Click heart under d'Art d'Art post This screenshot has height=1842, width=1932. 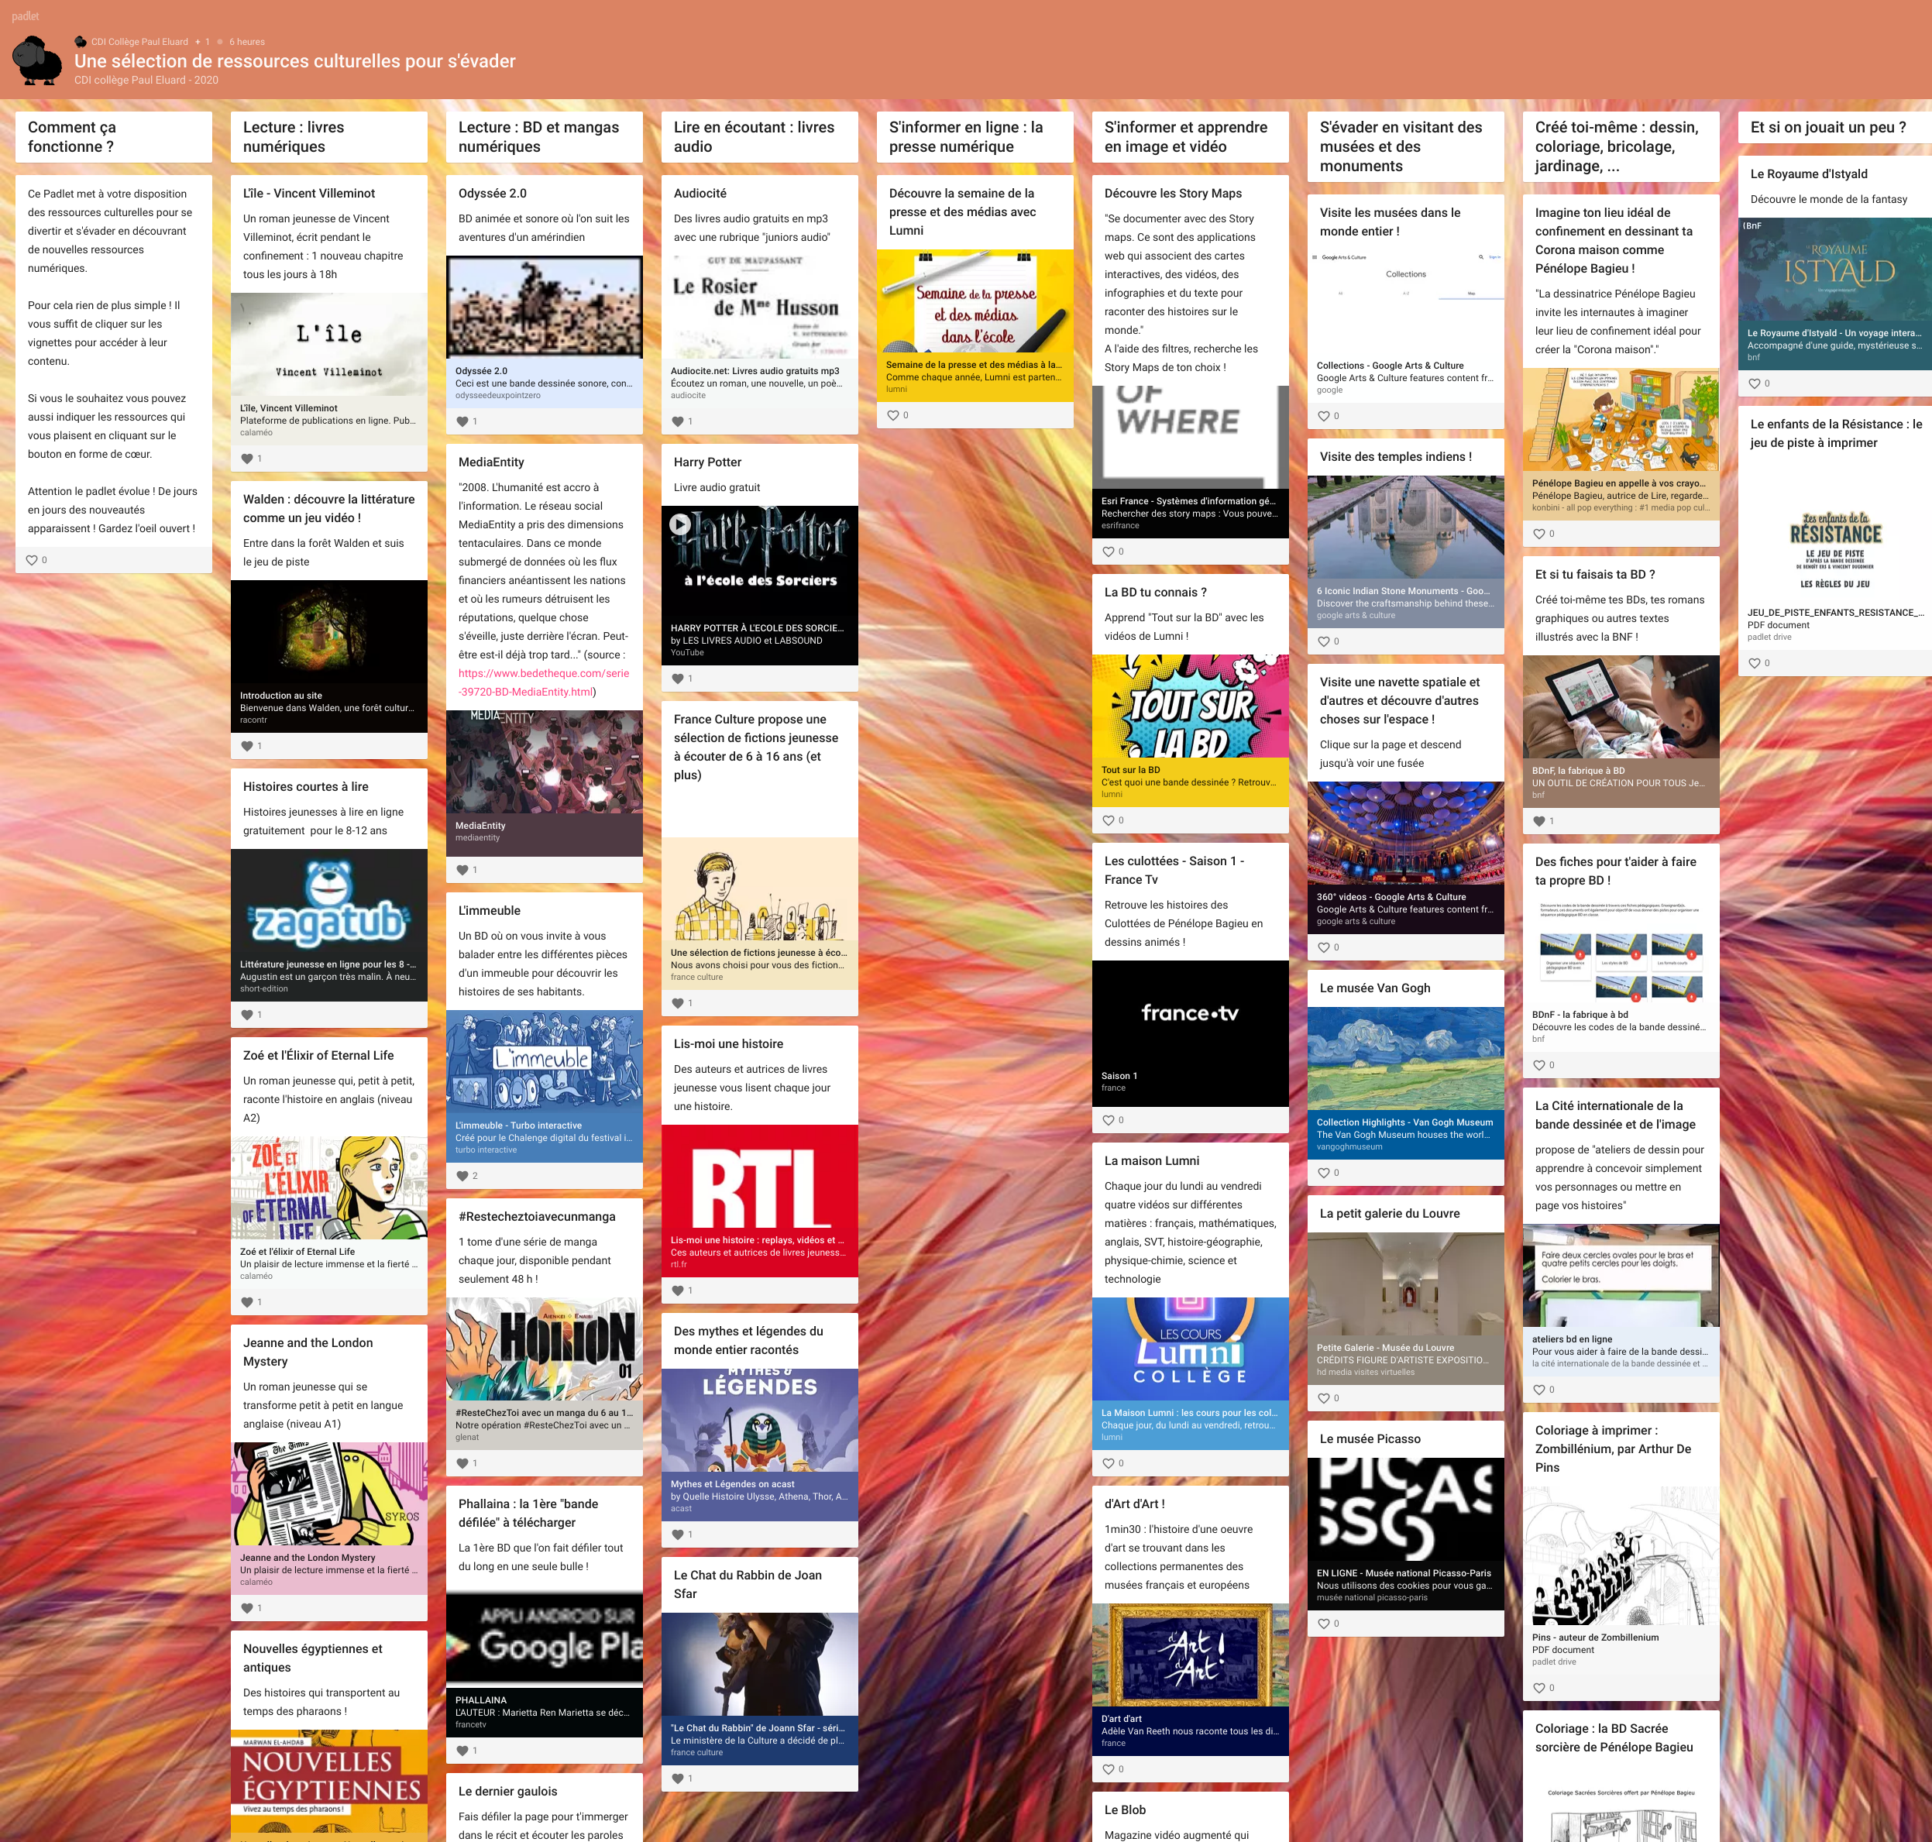click(1109, 1769)
